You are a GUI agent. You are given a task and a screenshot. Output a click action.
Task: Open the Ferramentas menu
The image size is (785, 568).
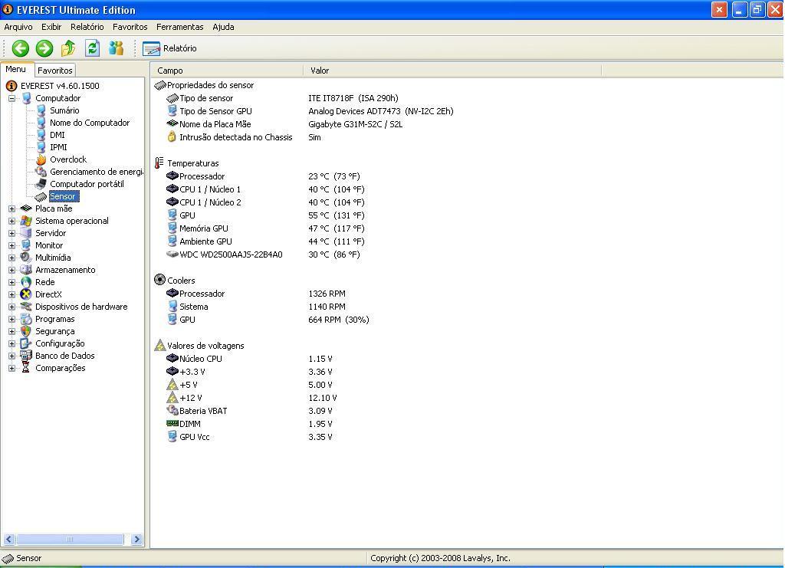tap(179, 27)
